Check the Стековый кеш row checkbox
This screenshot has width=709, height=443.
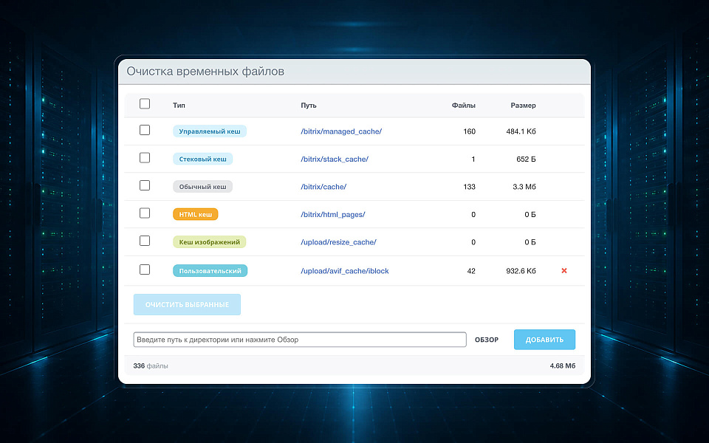[145, 158]
